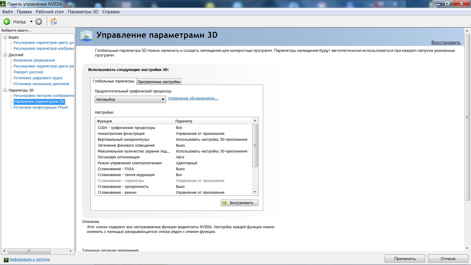Screen dimensions: 471x265
Task: Open Регулировка параметров изображения under Видео
Action: click(44, 49)
